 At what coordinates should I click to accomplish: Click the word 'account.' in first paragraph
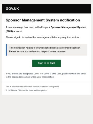(x=18, y=31)
